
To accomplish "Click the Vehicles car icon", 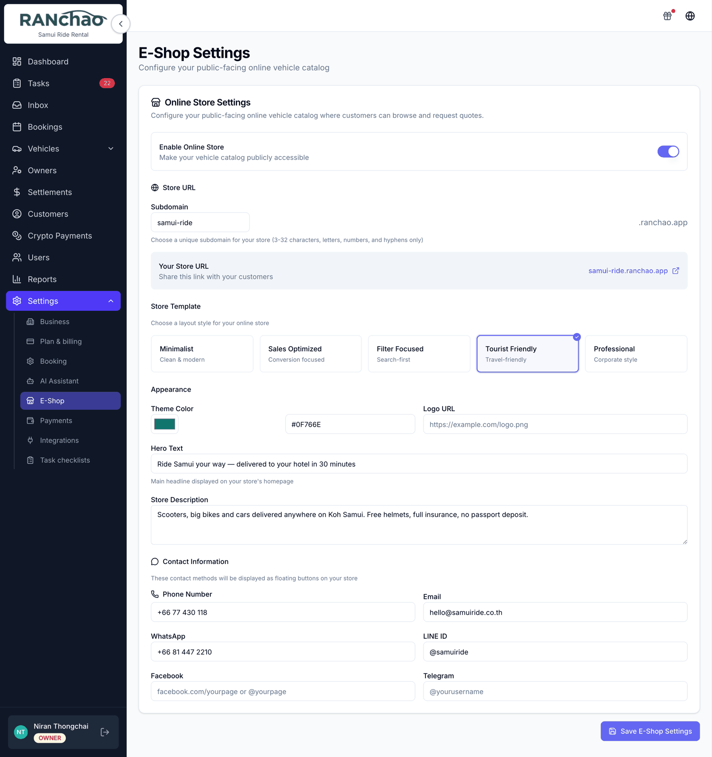I will tap(17, 149).
